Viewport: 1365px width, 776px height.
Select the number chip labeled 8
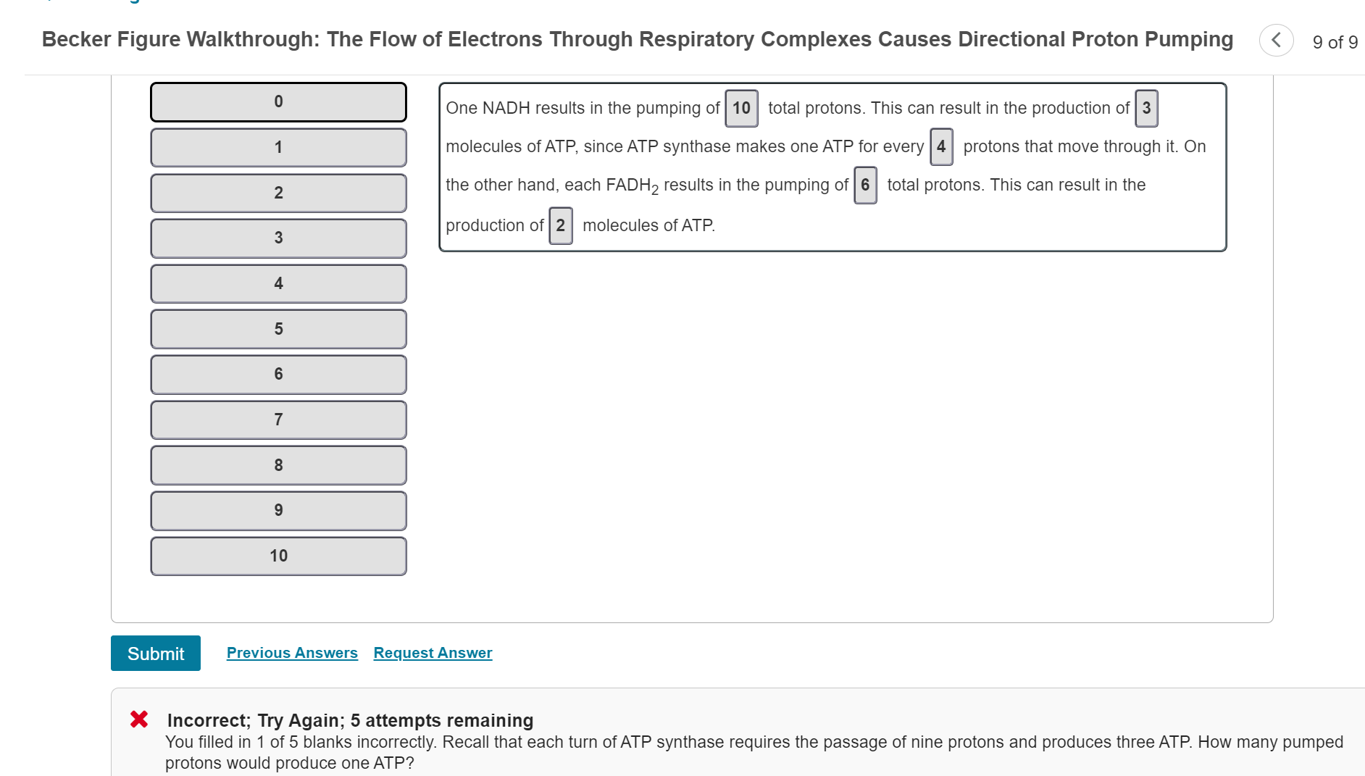pyautogui.click(x=278, y=464)
